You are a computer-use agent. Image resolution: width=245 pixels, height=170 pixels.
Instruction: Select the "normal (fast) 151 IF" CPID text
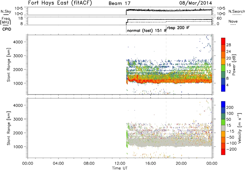tap(147, 30)
